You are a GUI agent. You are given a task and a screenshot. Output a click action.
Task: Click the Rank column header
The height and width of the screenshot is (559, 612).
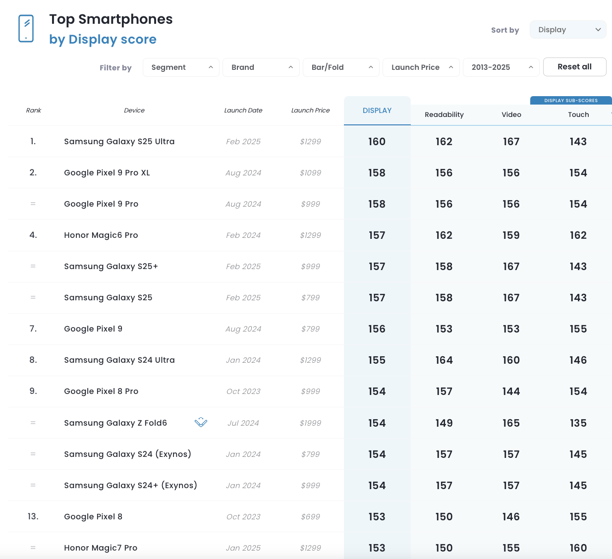click(x=34, y=111)
